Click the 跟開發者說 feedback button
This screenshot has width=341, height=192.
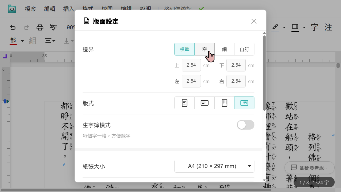(309, 168)
